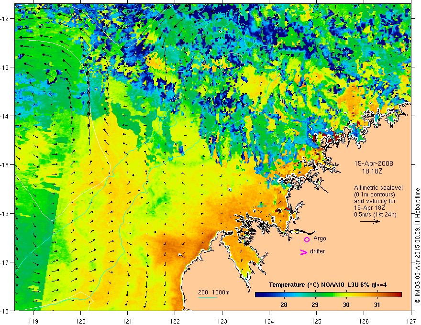Click latitude axis label -18

[x=5, y=311]
